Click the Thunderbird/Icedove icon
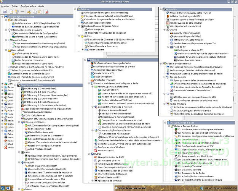This screenshot has height=191, width=238. pyautogui.click(x=92, y=66)
